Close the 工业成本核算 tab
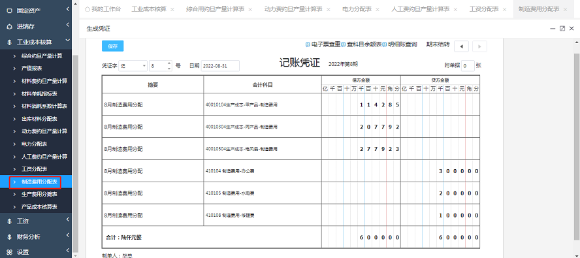The width and height of the screenshot is (580, 258). (x=172, y=10)
